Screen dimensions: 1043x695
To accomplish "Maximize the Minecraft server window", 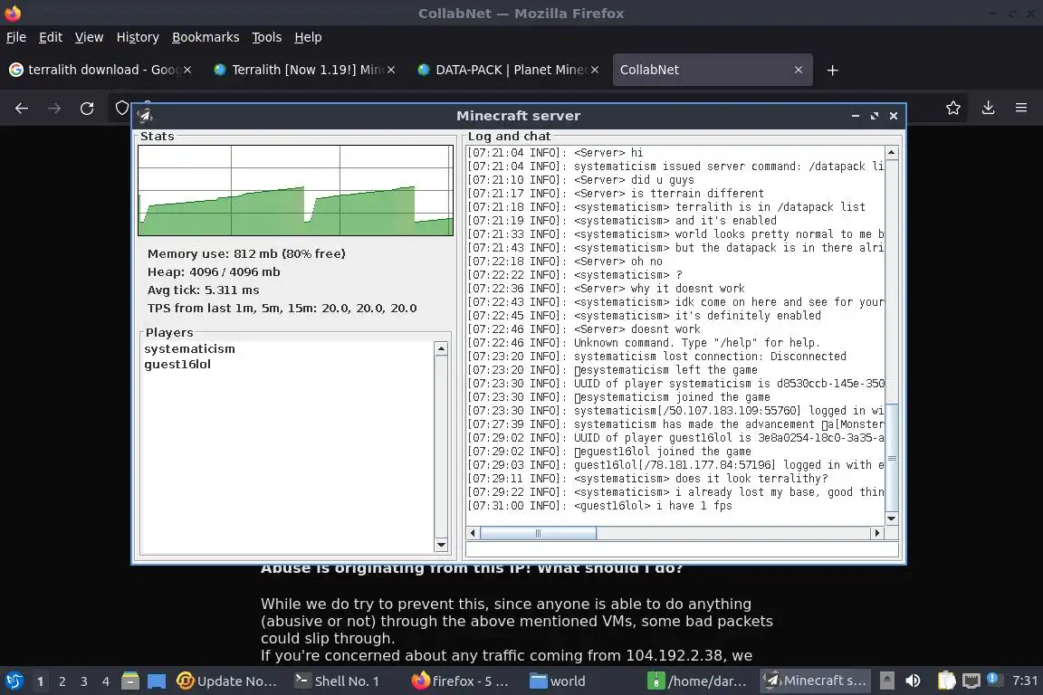I will click(x=874, y=116).
